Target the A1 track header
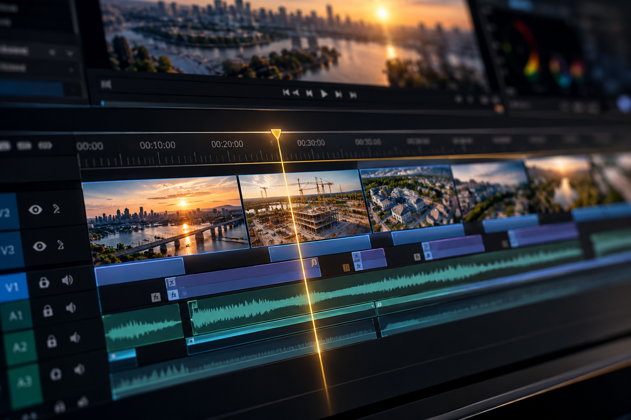 coord(16,315)
